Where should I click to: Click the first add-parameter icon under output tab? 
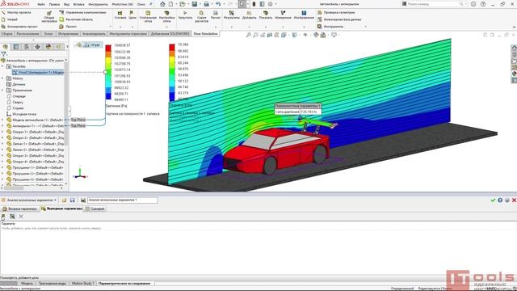3,217
